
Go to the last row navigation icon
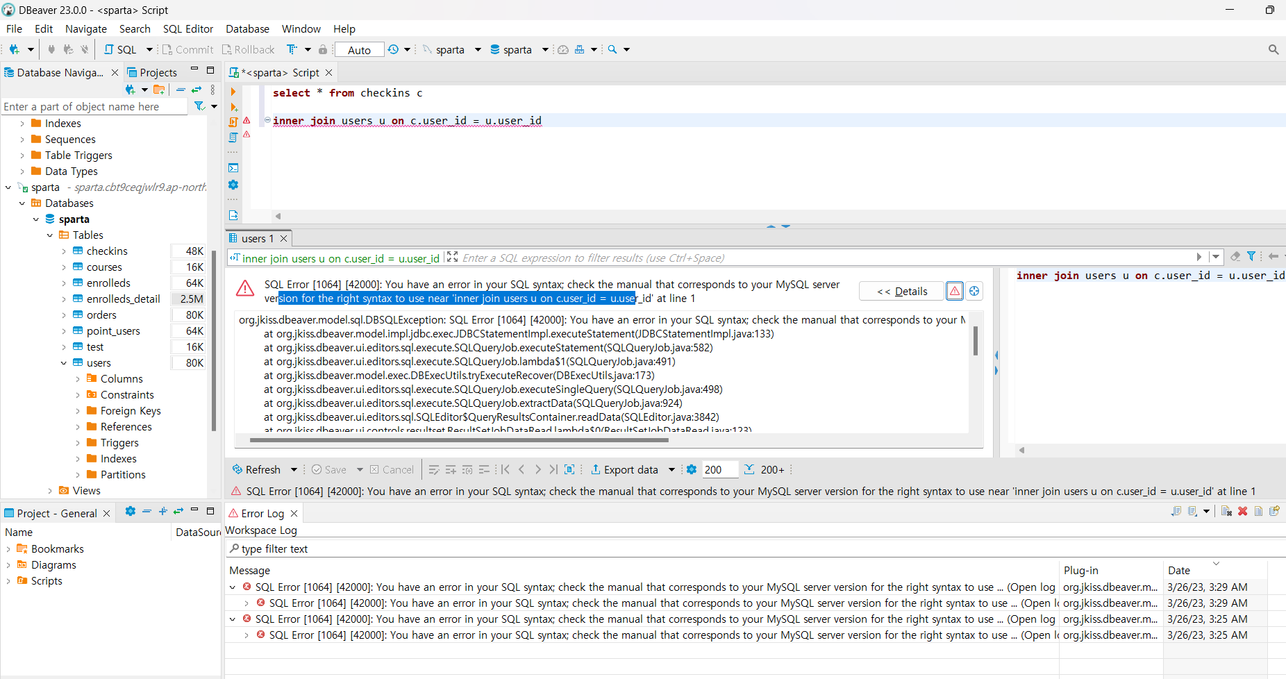(553, 469)
